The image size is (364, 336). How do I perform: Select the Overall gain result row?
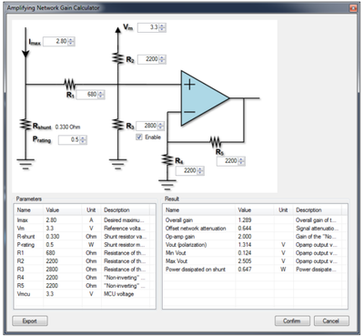pos(255,220)
